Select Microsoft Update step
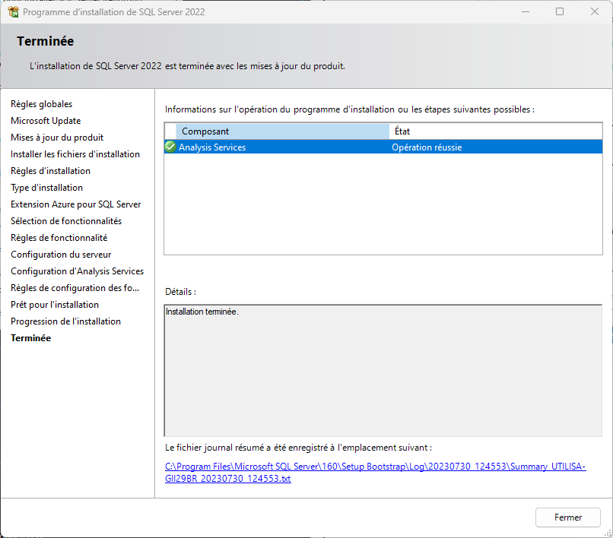This screenshot has height=538, width=613. [x=46, y=121]
